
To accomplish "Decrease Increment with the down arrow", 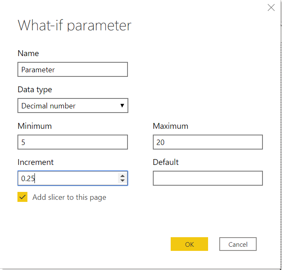I will pos(123,181).
